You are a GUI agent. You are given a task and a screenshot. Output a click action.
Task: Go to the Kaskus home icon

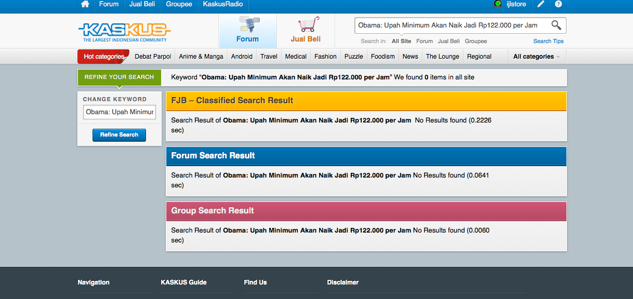[x=85, y=4]
